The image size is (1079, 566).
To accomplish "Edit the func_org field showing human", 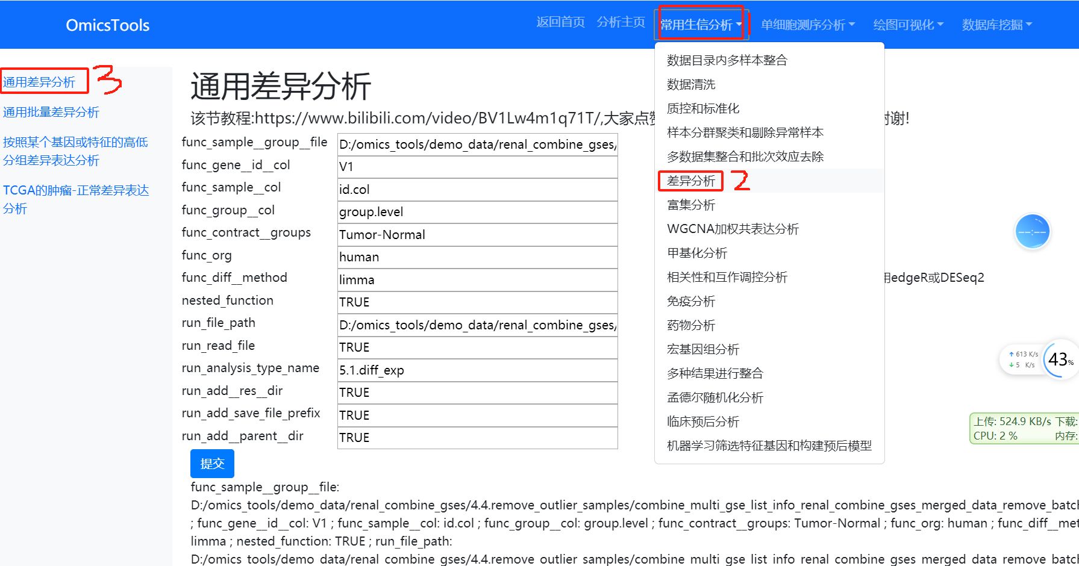I will 478,257.
